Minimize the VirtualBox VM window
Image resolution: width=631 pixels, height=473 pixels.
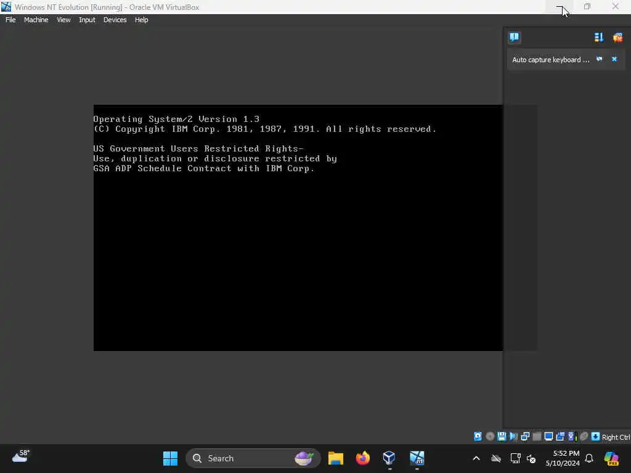[560, 7]
